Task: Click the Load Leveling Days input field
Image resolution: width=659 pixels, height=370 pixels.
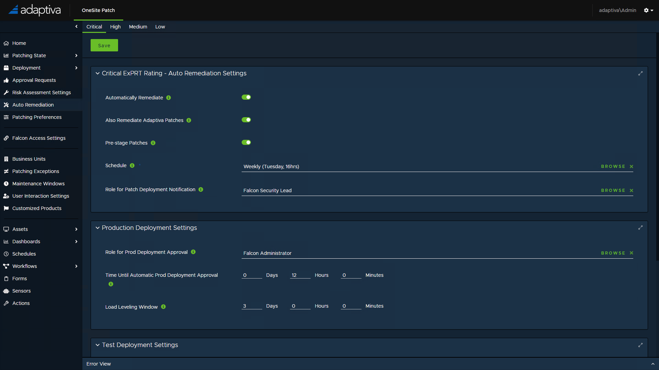Action: [252, 306]
